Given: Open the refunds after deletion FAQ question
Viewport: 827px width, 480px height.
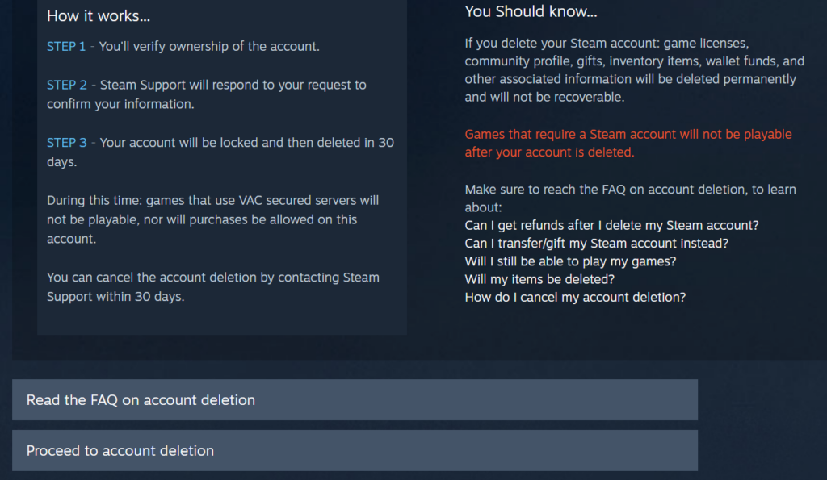Looking at the screenshot, I should pyautogui.click(x=611, y=225).
